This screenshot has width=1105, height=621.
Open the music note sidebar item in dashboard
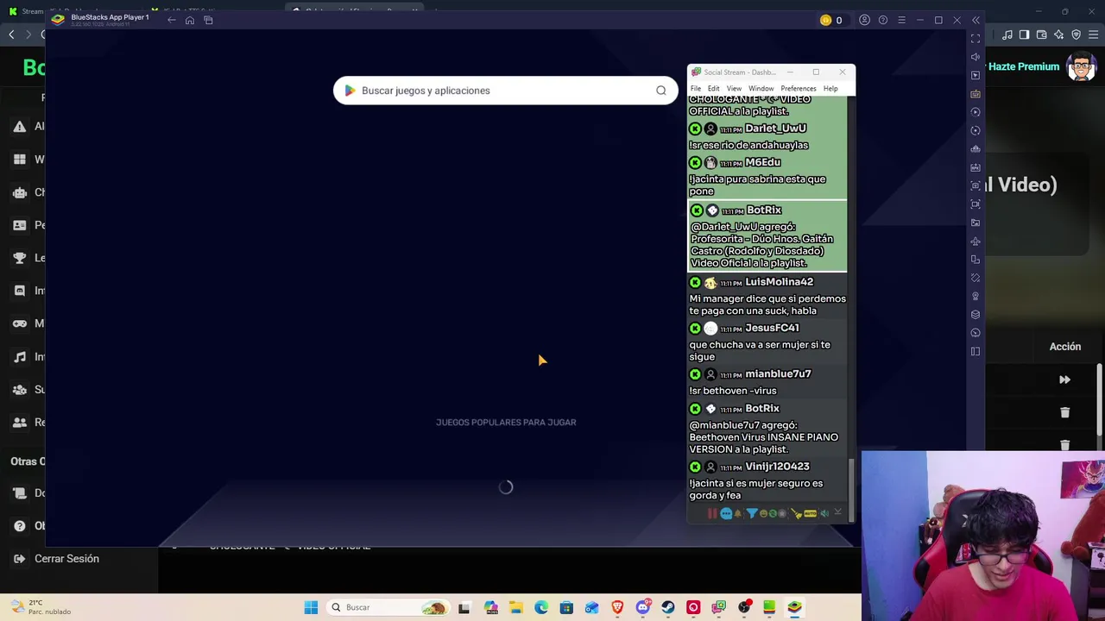click(x=19, y=356)
